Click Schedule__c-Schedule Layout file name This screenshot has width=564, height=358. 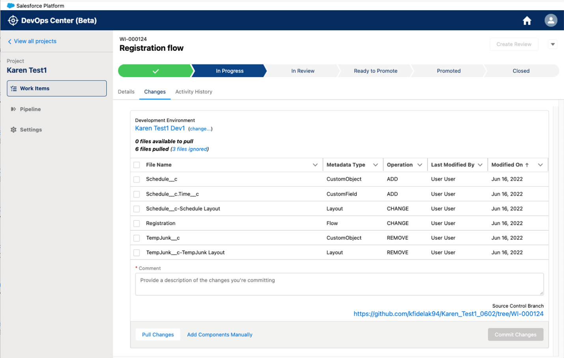click(183, 209)
